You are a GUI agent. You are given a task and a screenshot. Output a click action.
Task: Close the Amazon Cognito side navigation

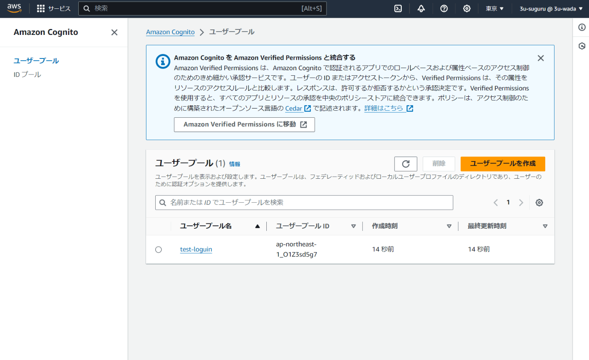(x=114, y=32)
